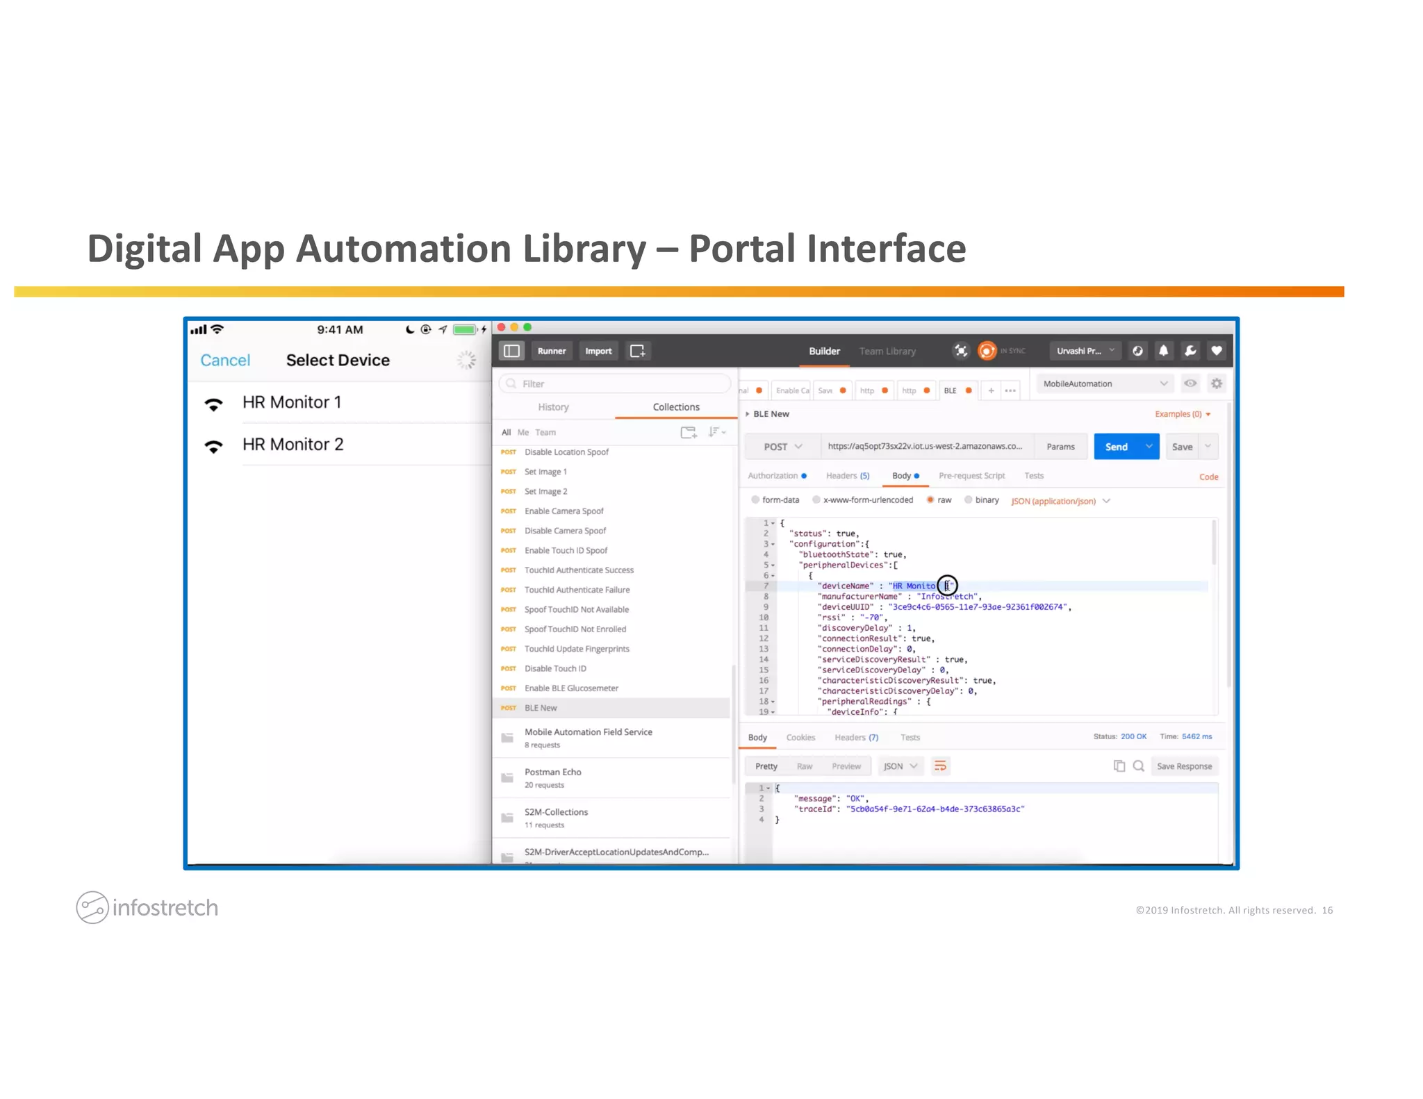Select binary body type radio
Viewport: 1423px width, 1099px height.
[x=968, y=499]
